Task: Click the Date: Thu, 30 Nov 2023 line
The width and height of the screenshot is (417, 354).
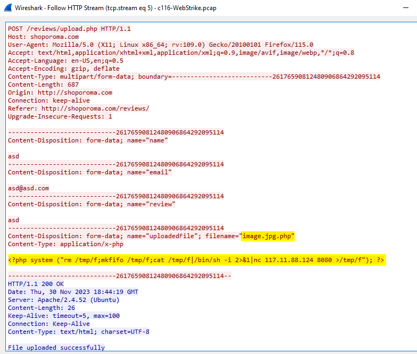Action: [73, 292]
